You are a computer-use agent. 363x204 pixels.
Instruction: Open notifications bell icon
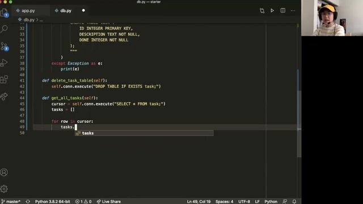294,202
